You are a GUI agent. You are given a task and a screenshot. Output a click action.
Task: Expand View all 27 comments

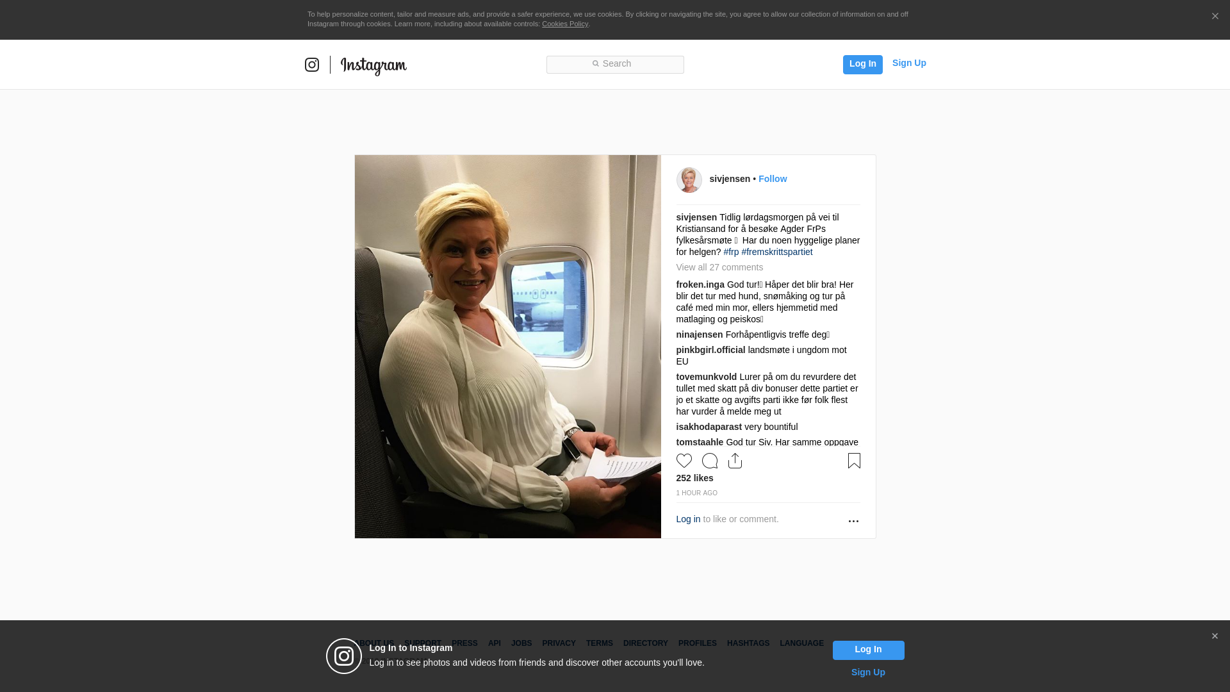pyautogui.click(x=719, y=267)
